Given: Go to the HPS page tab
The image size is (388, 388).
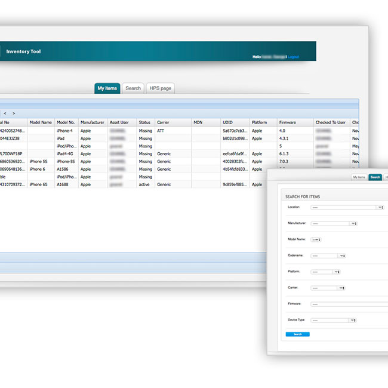Looking at the screenshot, I should coord(161,88).
